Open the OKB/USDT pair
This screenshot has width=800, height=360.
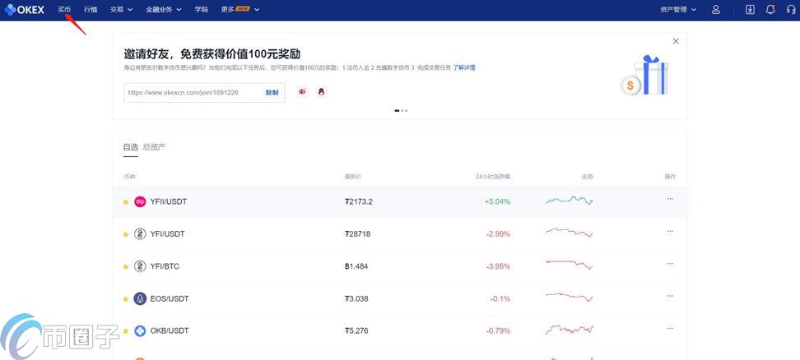[170, 331]
